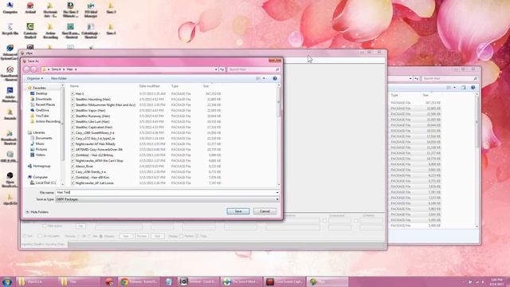The image size is (510, 287).
Task: Open Music library in sidebar
Action: [x=37, y=143]
